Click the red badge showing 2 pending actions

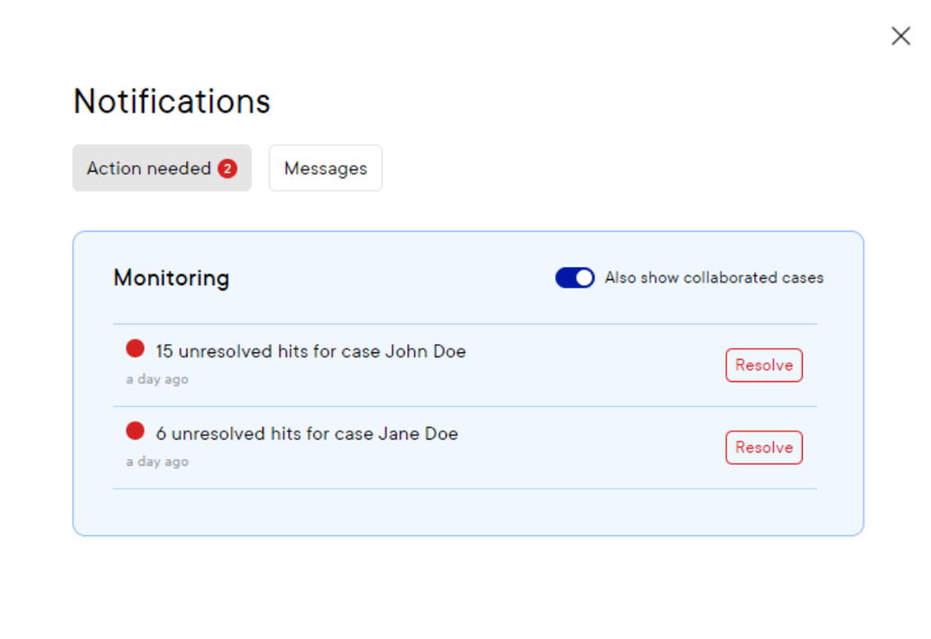(x=228, y=168)
